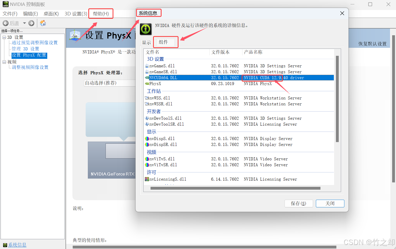Click the green info icon in System Information dialog
The image size is (396, 249).
(146, 29)
